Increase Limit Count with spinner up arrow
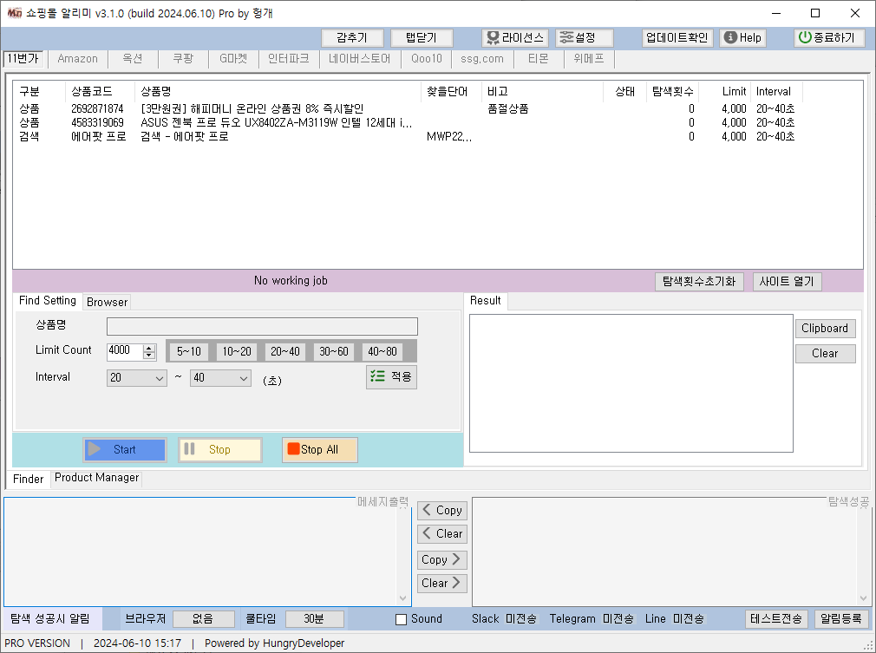Image resolution: width=876 pixels, height=653 pixels. point(149,348)
